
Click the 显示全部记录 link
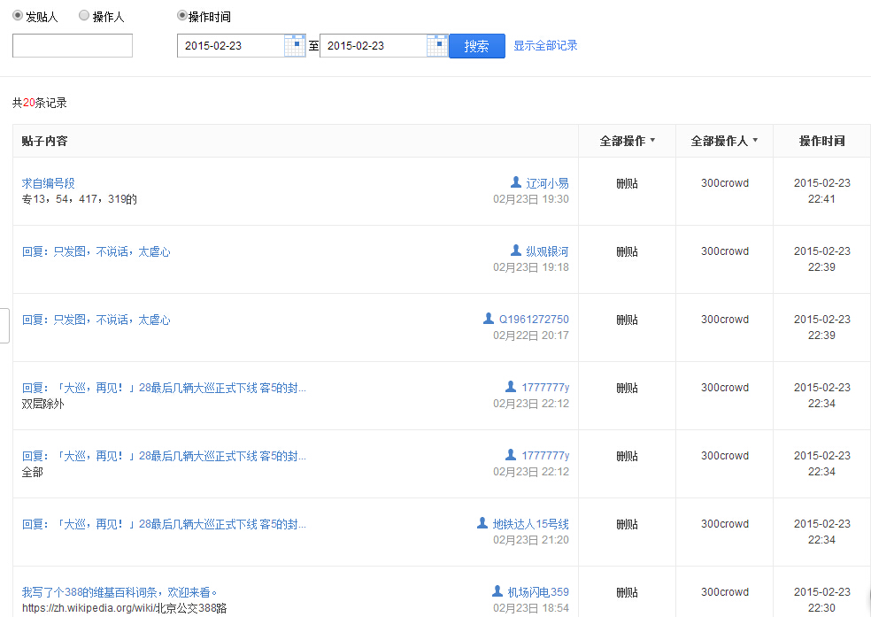(x=545, y=45)
